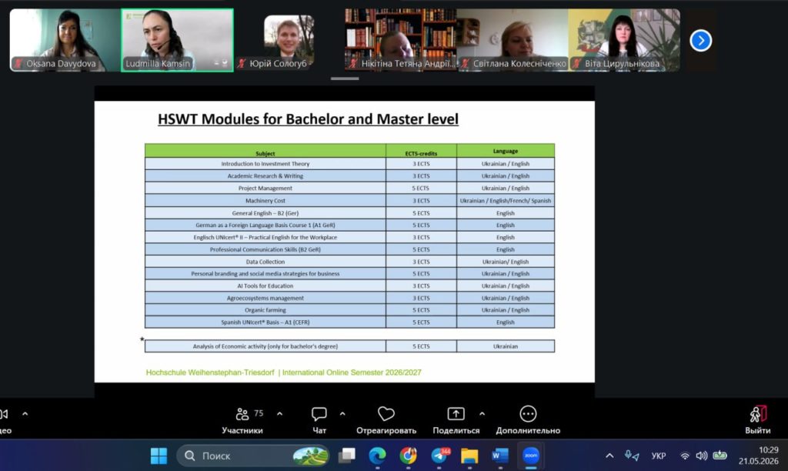
Task: Select Ludmilla Kamsin's video thumbnail
Action: 177,40
